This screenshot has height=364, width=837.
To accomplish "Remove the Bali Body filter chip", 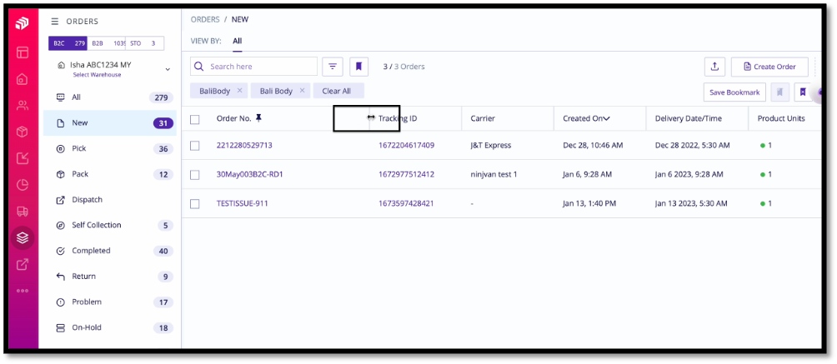I will point(302,91).
